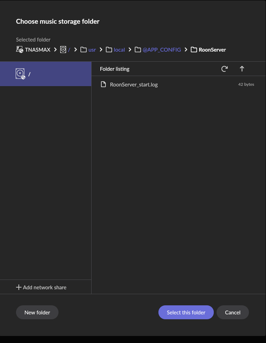Navigate to usr breadcrumb link
Image resolution: width=266 pixels, height=343 pixels.
pos(92,50)
